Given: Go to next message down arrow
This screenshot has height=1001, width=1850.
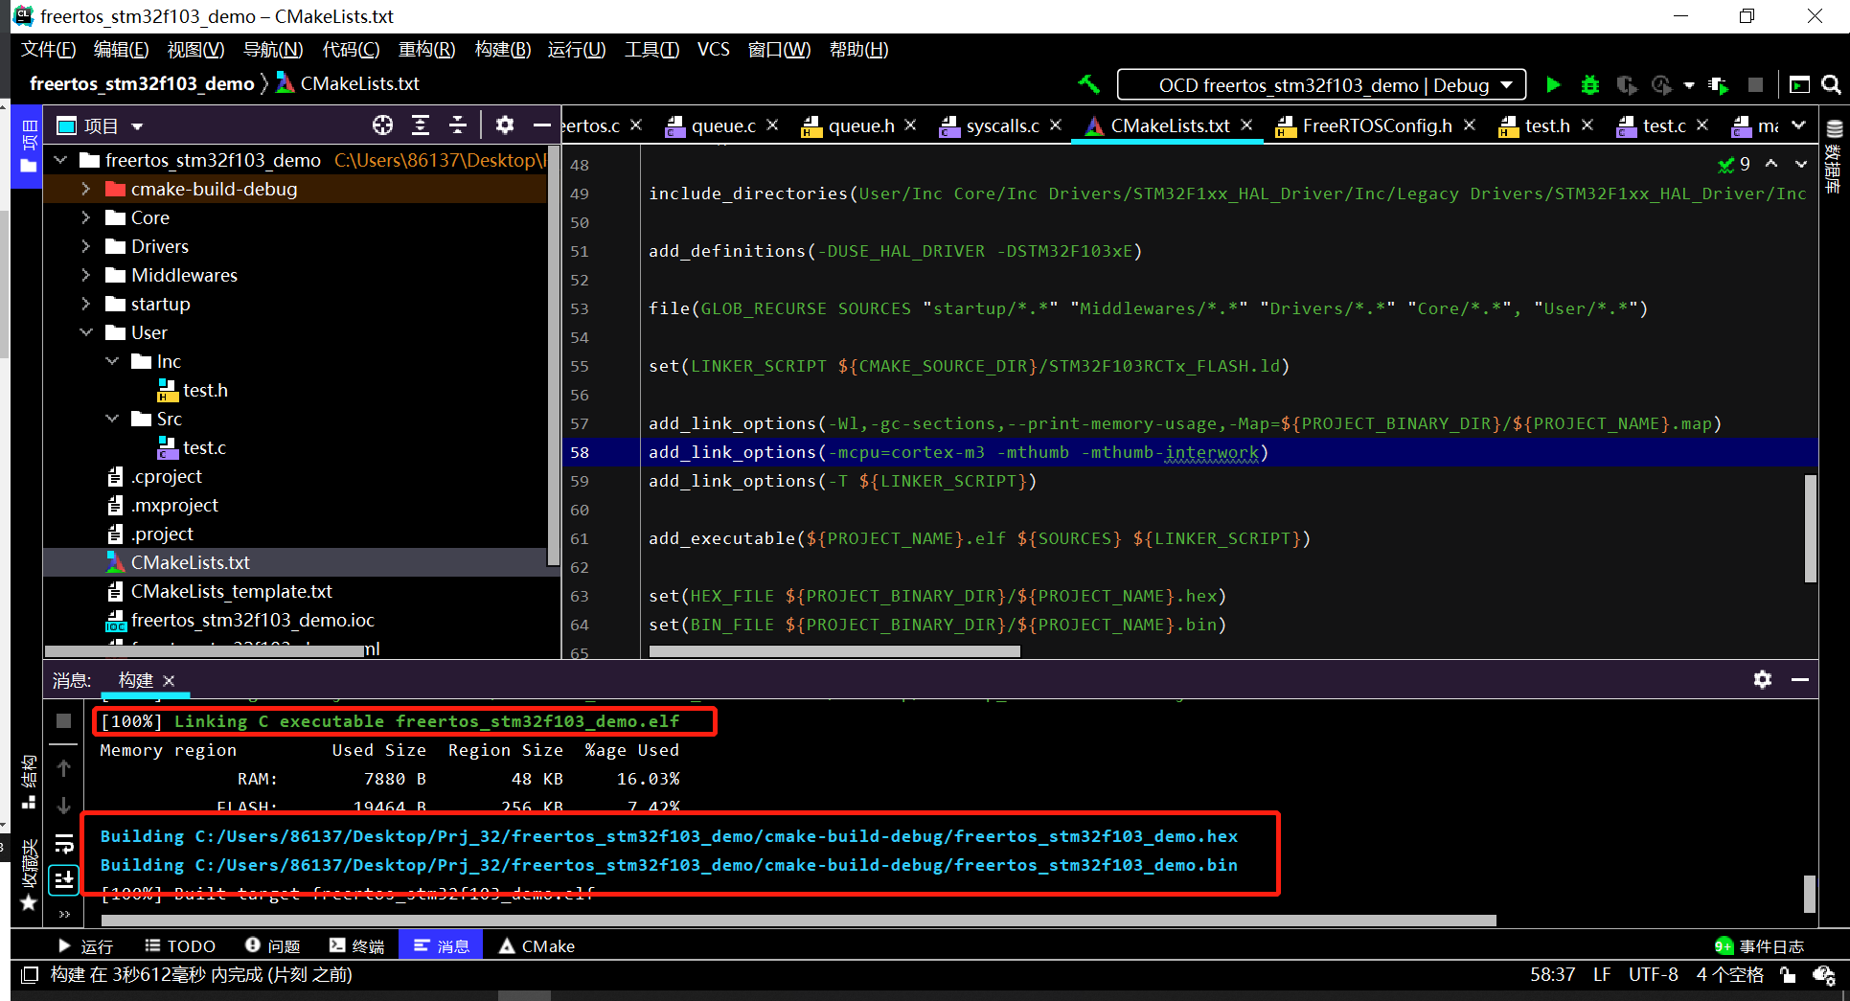Looking at the screenshot, I should click(x=63, y=806).
